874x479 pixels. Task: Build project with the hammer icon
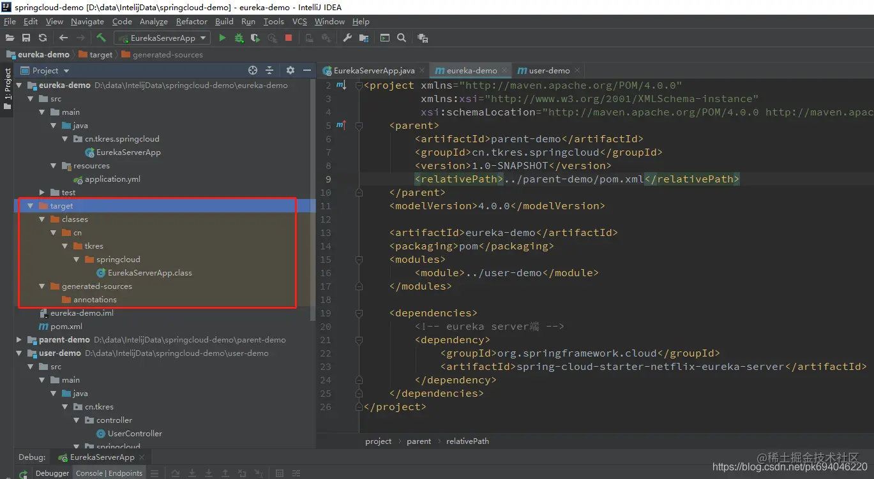pos(101,38)
